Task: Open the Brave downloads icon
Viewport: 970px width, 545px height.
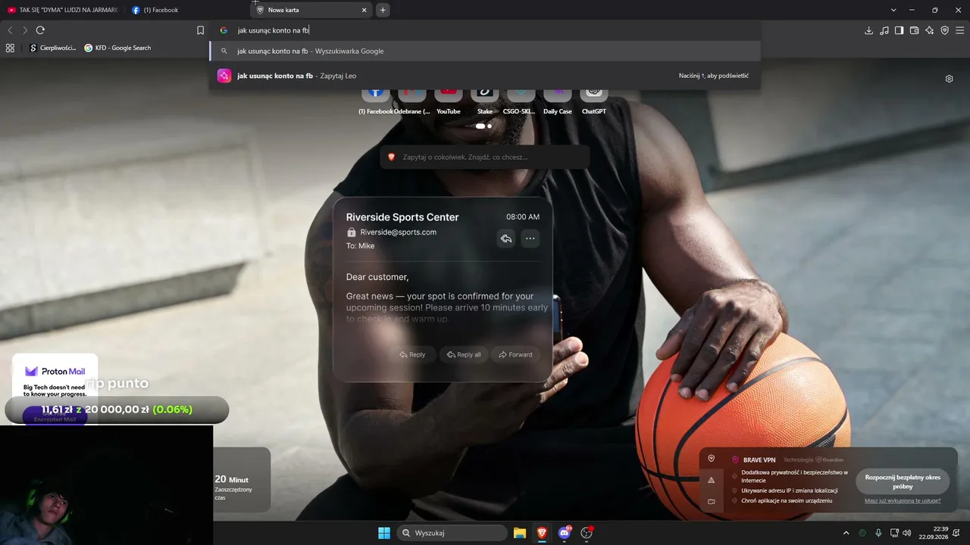Action: (x=868, y=30)
